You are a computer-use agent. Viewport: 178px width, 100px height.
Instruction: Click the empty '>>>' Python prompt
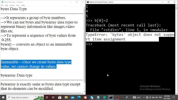89,44
